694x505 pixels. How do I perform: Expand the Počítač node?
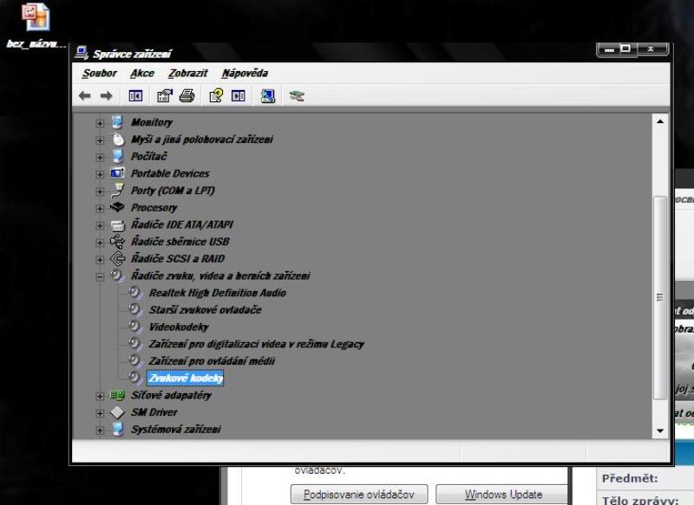point(100,158)
